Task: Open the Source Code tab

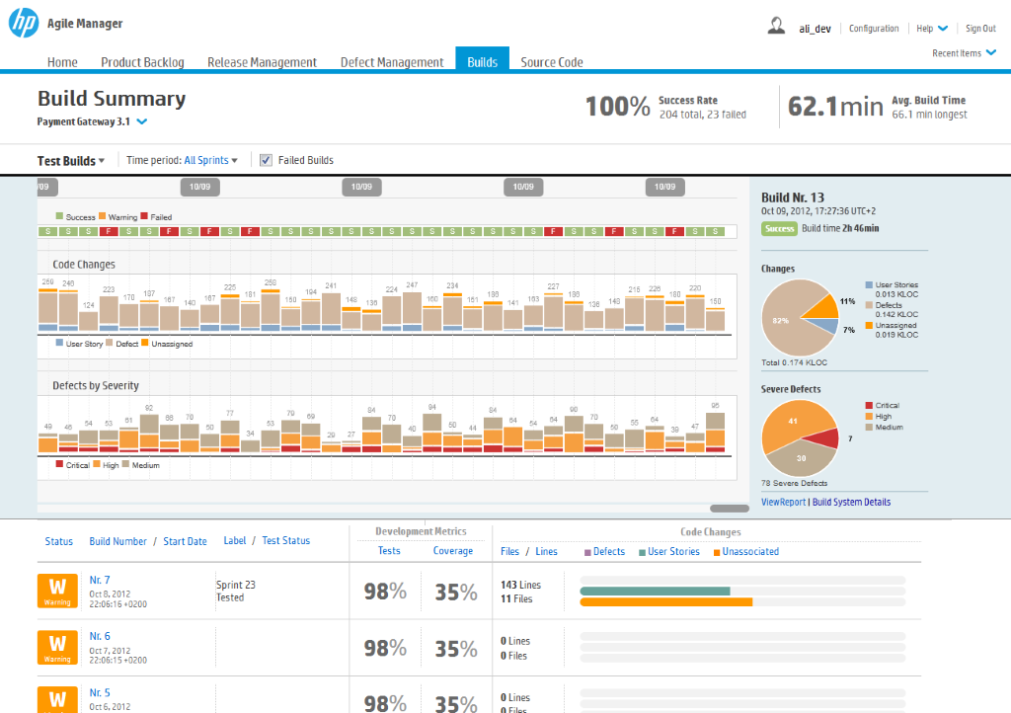Action: 551,61
